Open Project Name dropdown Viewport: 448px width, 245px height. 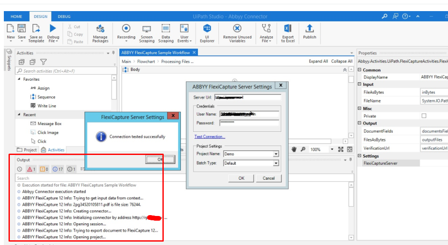point(276,154)
